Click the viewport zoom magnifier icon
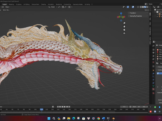Screen dimensions: 162x121 pos(124,23)
